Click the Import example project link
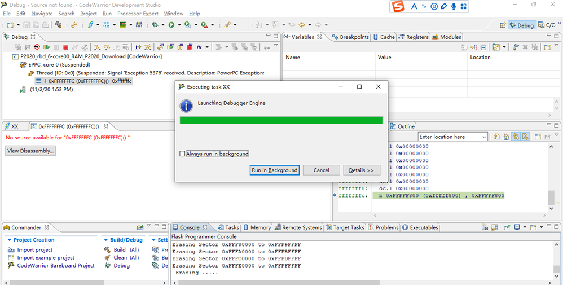This screenshot has height=285, width=563. [x=46, y=258]
